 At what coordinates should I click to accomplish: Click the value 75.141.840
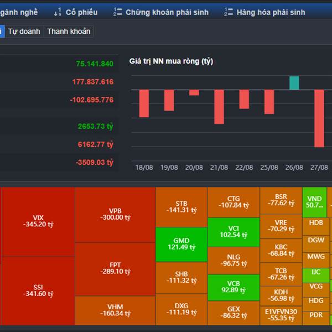(95, 64)
